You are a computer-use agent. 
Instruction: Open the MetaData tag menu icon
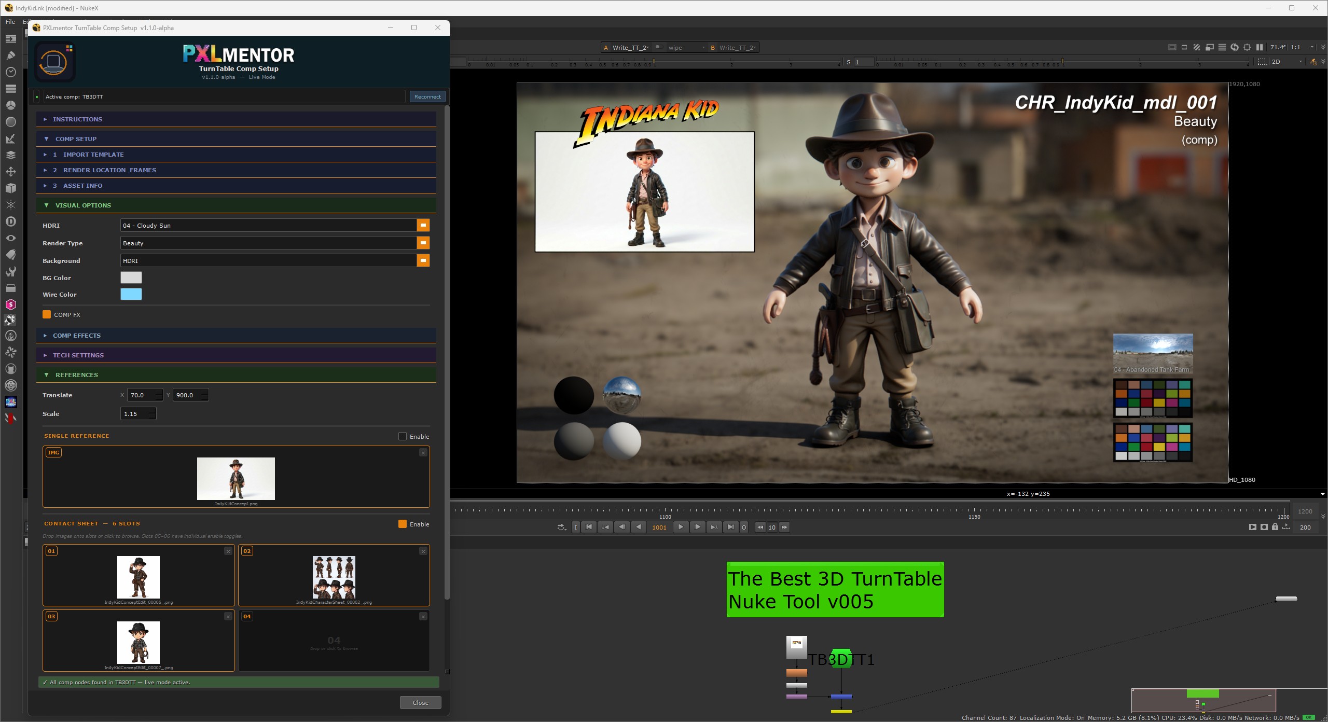click(10, 255)
